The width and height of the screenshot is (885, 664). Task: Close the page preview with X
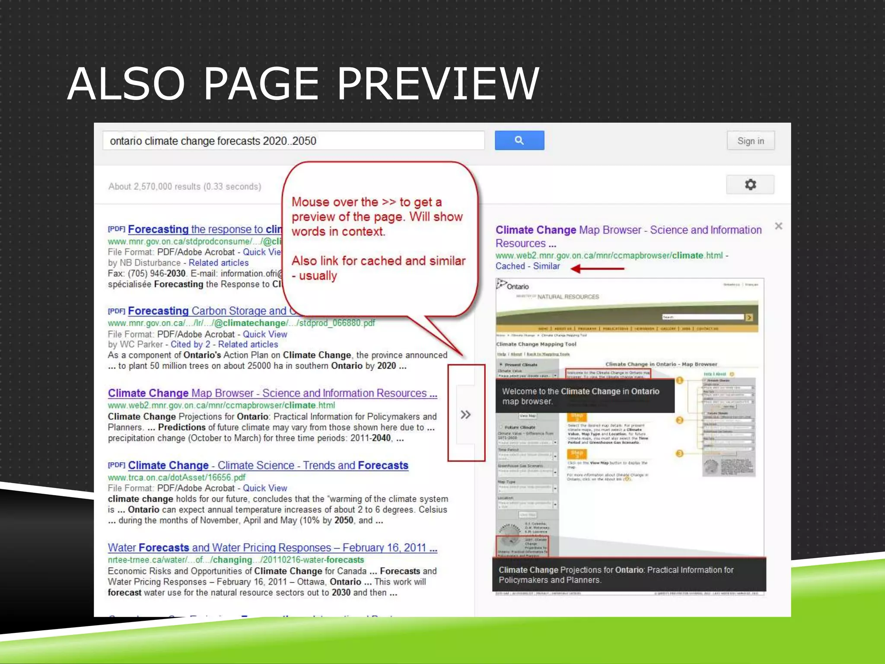click(x=778, y=226)
